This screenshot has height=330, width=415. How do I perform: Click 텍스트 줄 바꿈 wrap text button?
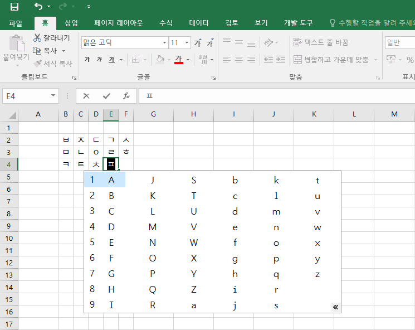point(321,42)
